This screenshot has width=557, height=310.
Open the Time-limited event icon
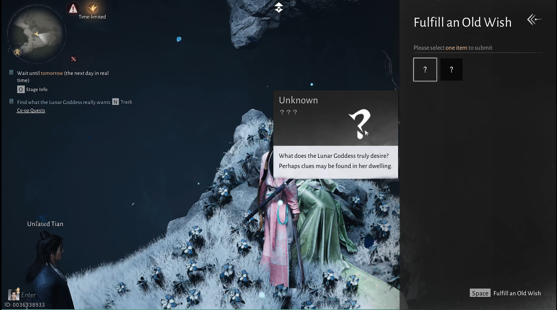coord(92,8)
